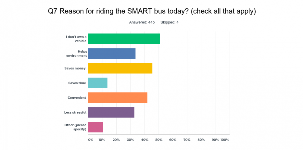The height and width of the screenshot is (150, 303).
Task: Select the "Saves money" axis label
Action: [75, 68]
